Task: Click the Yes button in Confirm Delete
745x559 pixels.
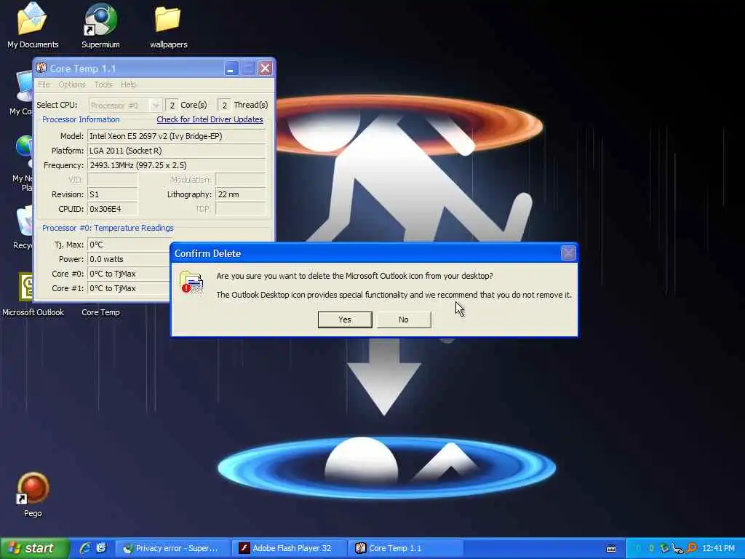Action: tap(344, 320)
